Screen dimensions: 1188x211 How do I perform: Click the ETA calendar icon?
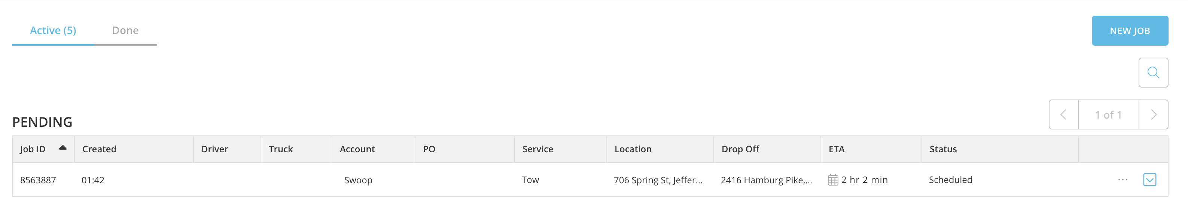833,180
